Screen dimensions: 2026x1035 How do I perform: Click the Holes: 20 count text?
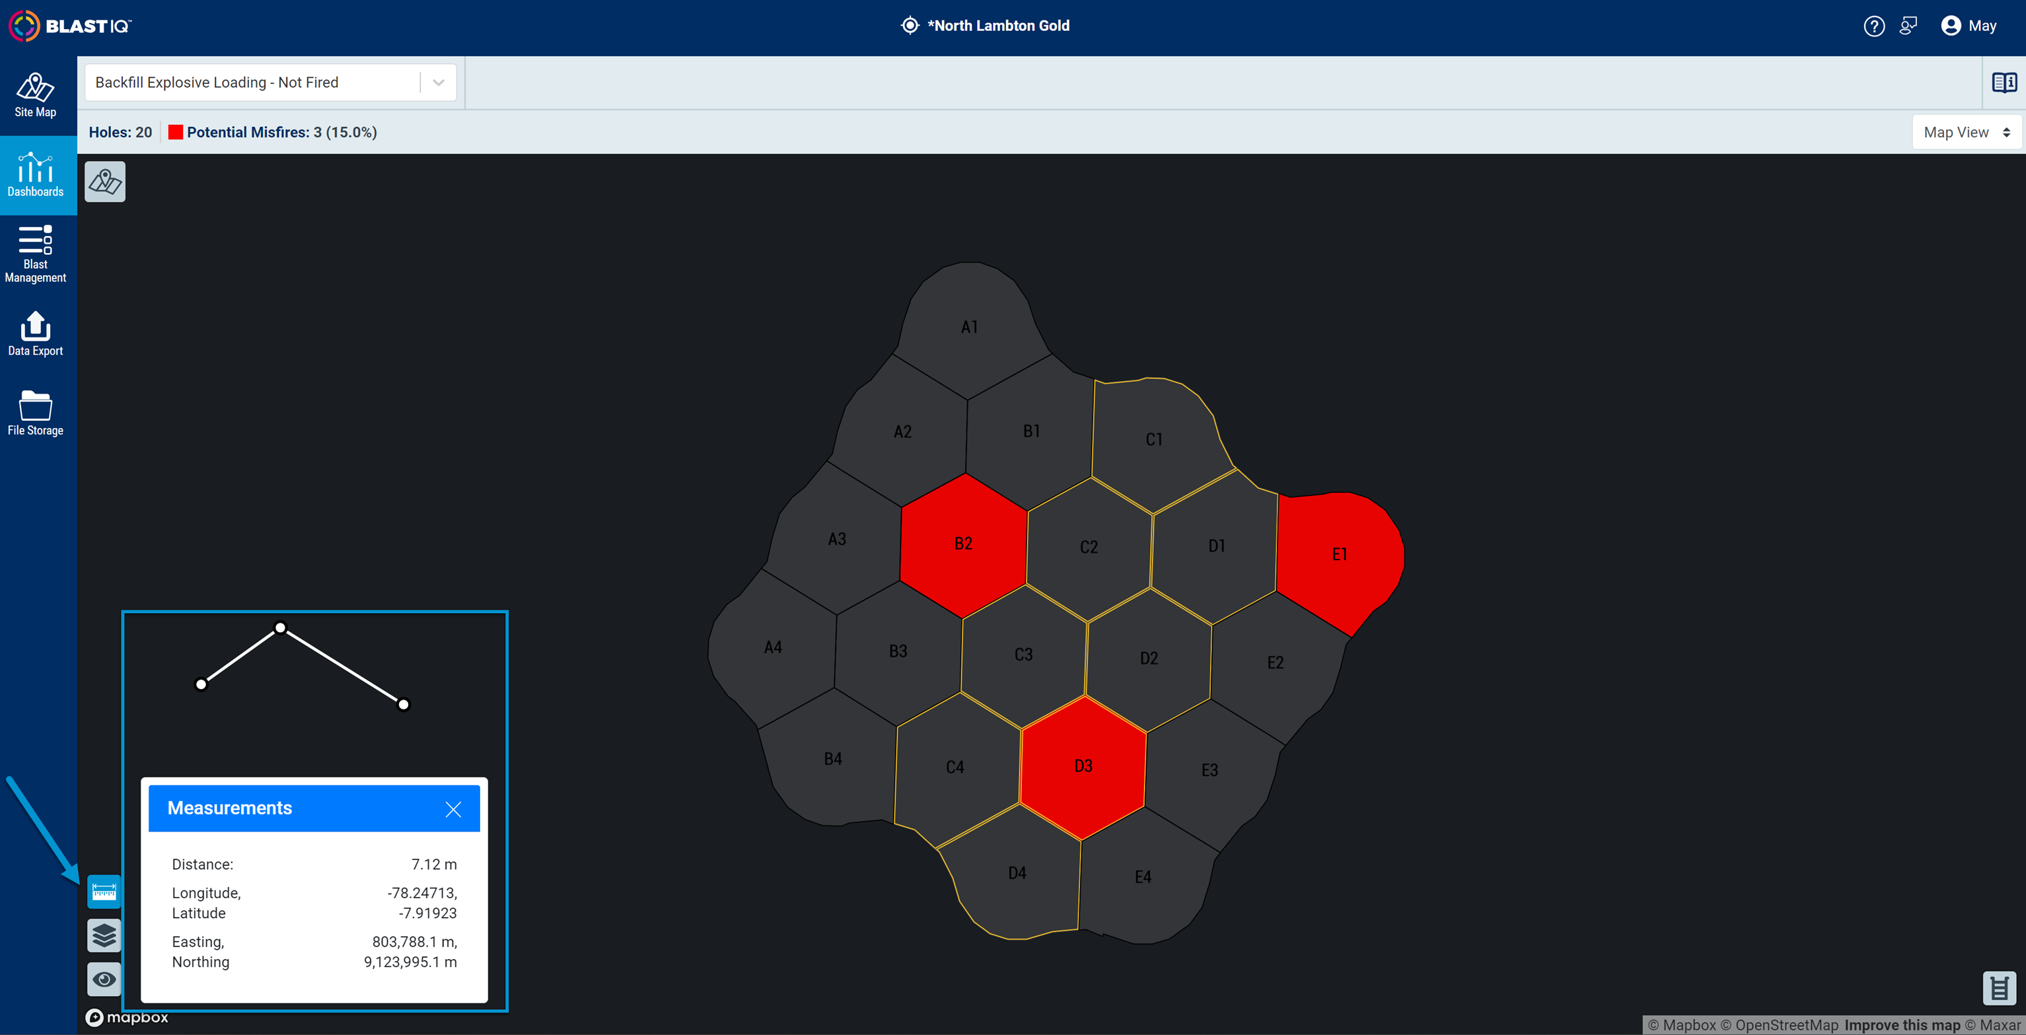point(120,132)
